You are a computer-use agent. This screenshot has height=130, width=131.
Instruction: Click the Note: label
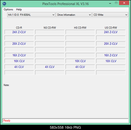pyautogui.click(x=7, y=85)
